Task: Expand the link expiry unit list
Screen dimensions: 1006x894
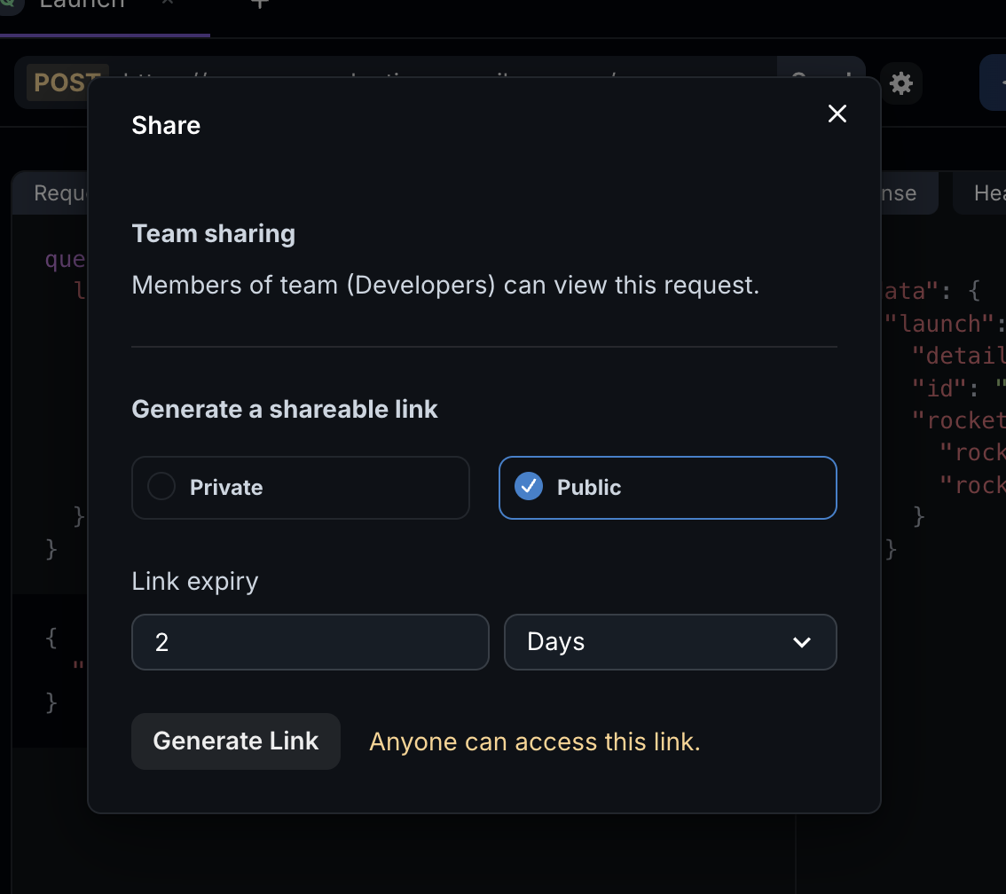Action: [670, 641]
